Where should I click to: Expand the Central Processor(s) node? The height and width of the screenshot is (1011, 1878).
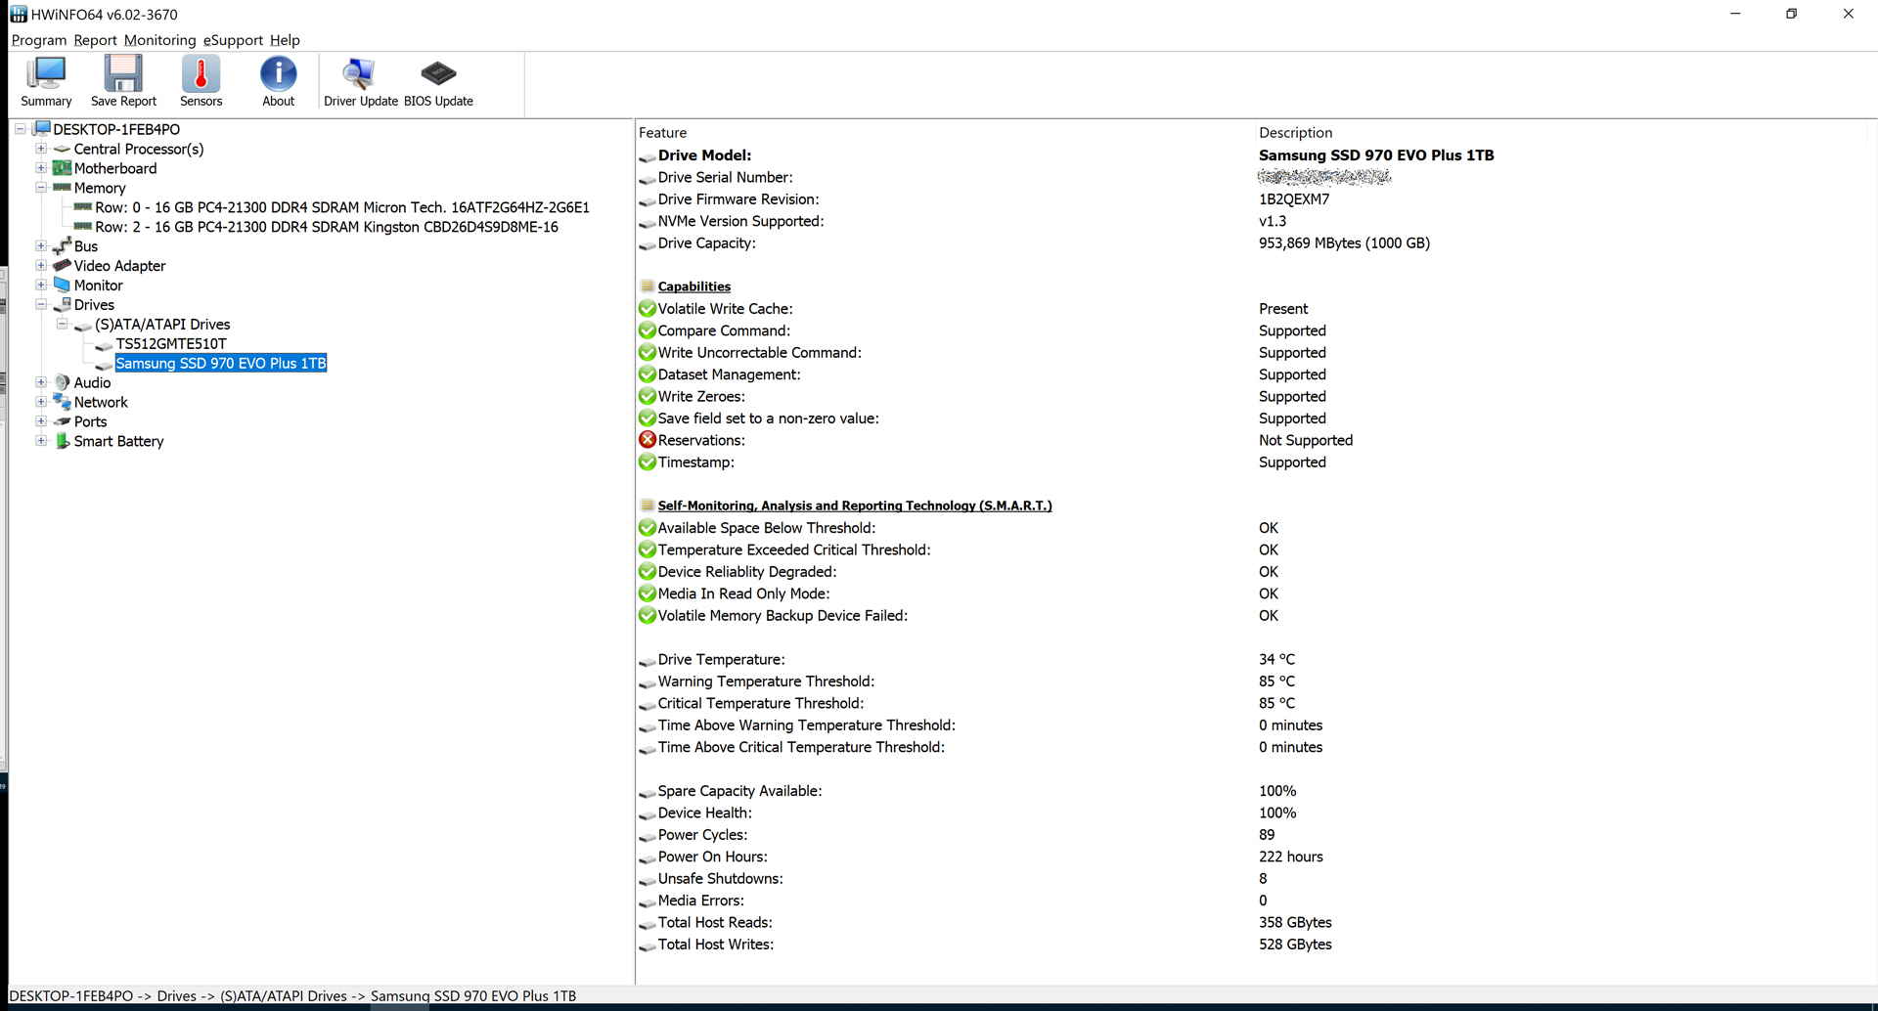click(x=41, y=149)
